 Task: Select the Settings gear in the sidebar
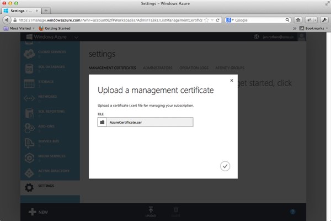tap(30, 187)
